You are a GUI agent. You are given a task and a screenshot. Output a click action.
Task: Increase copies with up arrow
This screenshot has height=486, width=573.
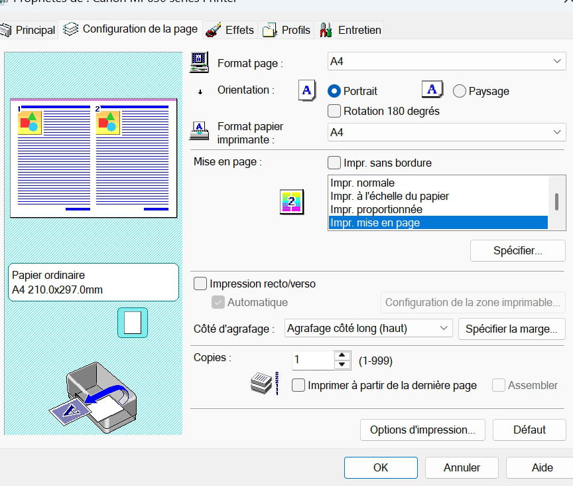pyautogui.click(x=342, y=355)
